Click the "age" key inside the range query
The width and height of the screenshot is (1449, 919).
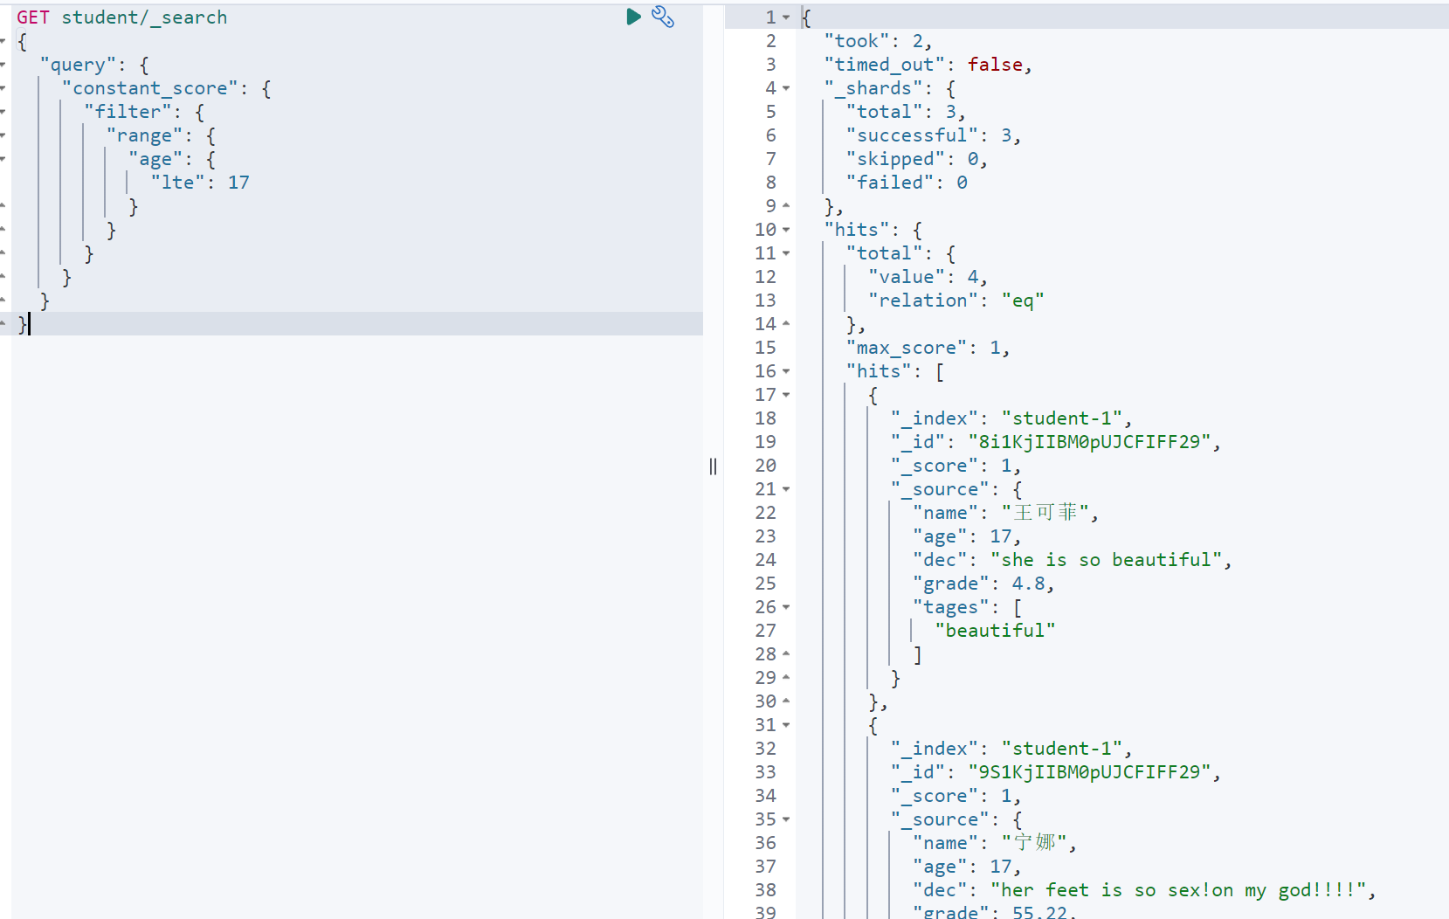coord(155,159)
